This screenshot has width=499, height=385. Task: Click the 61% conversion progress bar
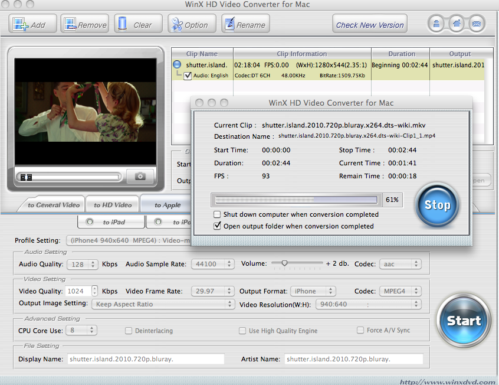tap(296, 200)
